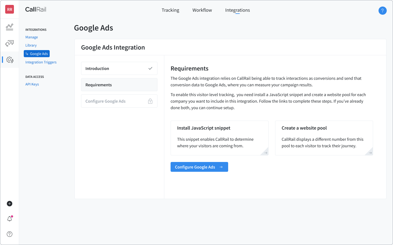393x245 pixels.
Task: Open the analytics chart sidebar icon
Action: click(x=10, y=27)
